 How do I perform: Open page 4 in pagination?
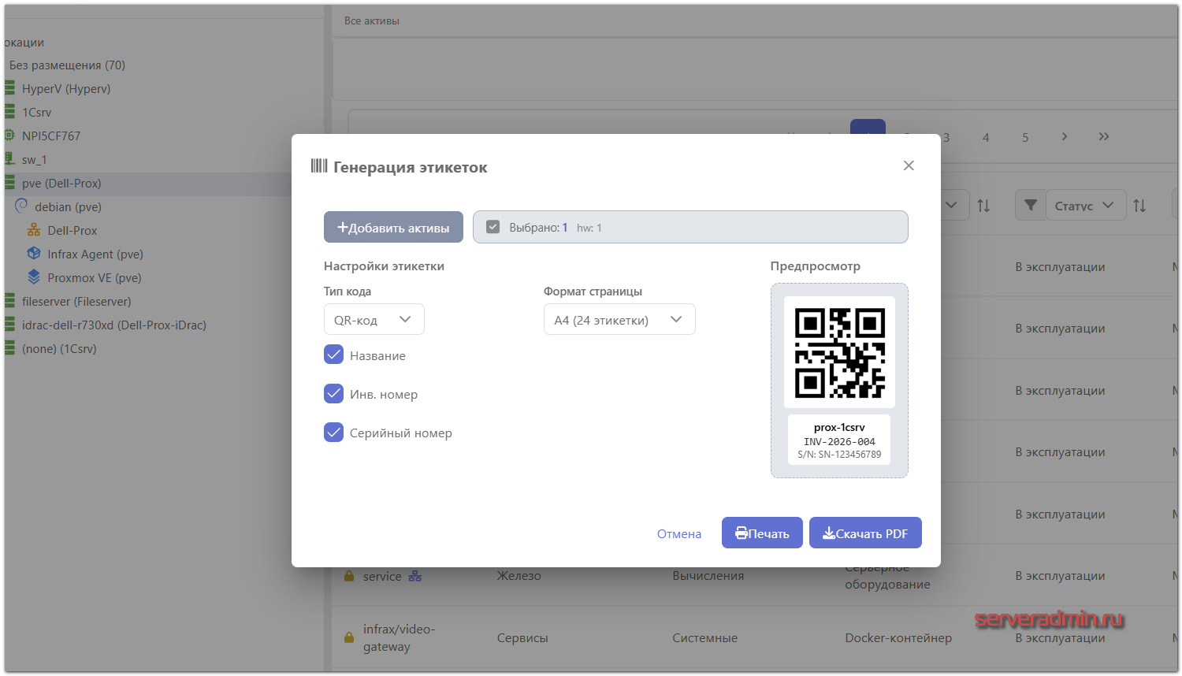[x=985, y=138]
